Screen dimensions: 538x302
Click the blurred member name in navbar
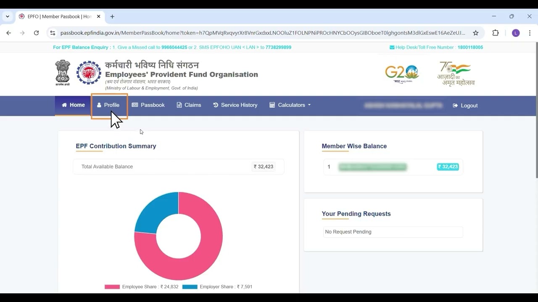[x=403, y=106]
